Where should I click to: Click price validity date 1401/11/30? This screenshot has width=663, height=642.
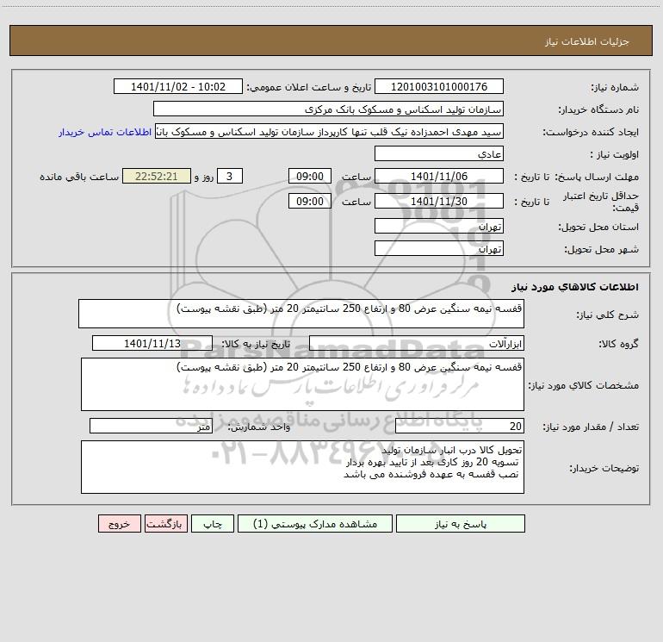[x=439, y=201]
